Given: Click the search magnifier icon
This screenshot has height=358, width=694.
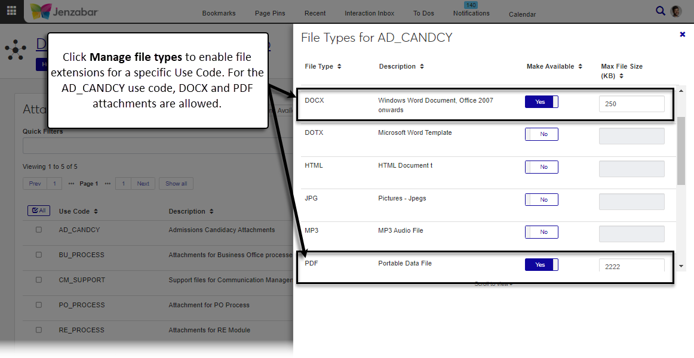Looking at the screenshot, I should (x=660, y=11).
